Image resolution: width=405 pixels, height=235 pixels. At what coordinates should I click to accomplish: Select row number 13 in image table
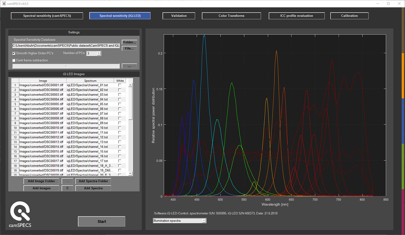tap(15, 142)
